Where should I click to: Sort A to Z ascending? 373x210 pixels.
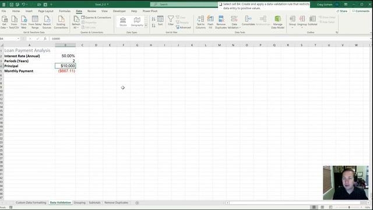(x=154, y=19)
